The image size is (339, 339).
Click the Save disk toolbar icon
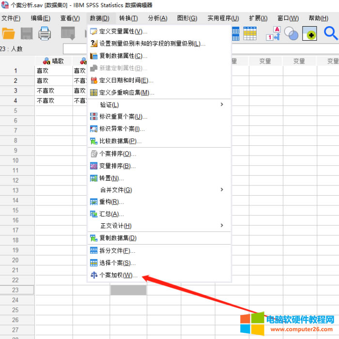27,33
